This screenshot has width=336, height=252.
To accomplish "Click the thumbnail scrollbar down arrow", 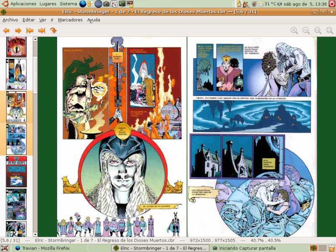I will click(x=35, y=234).
